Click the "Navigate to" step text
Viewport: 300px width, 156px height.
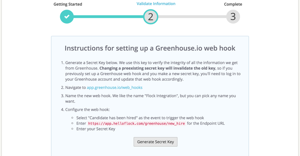tap(75, 87)
